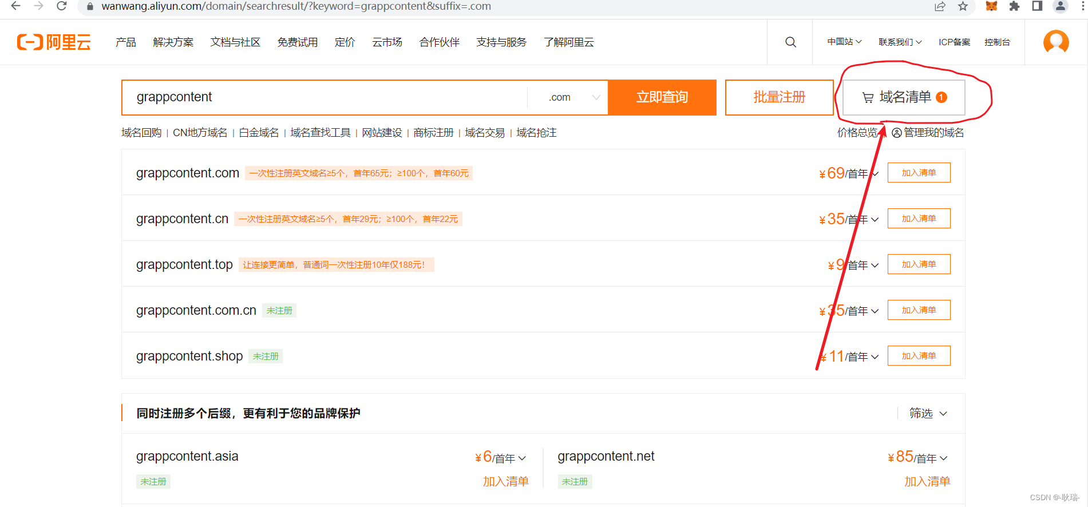The width and height of the screenshot is (1088, 507).
Task: Open the 网站建设 link
Action: (382, 133)
